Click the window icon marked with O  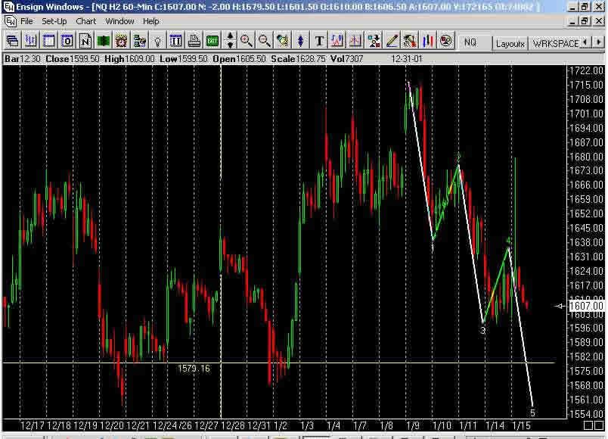67,41
